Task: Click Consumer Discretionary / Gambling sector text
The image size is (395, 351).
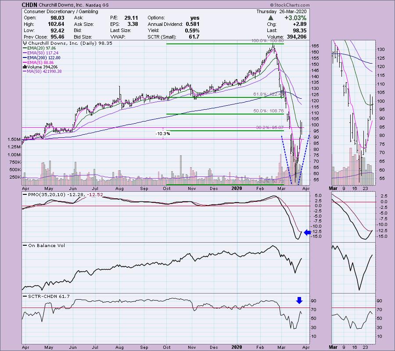Action: [61, 11]
